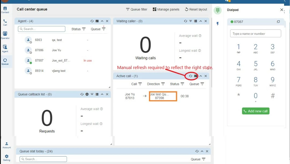Image resolution: width=290 pixels, height=164 pixels.
Task: Refresh the Queue callback list panel
Action: tap(82, 94)
